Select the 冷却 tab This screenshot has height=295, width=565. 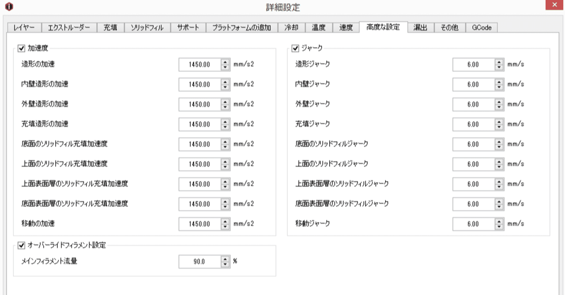pyautogui.click(x=291, y=27)
